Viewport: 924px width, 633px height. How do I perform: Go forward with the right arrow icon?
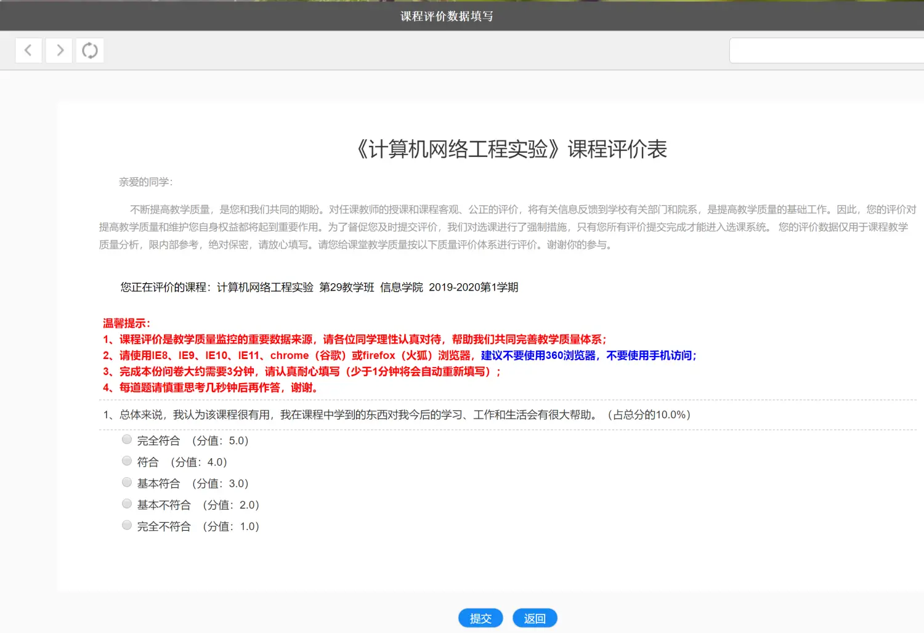point(59,50)
